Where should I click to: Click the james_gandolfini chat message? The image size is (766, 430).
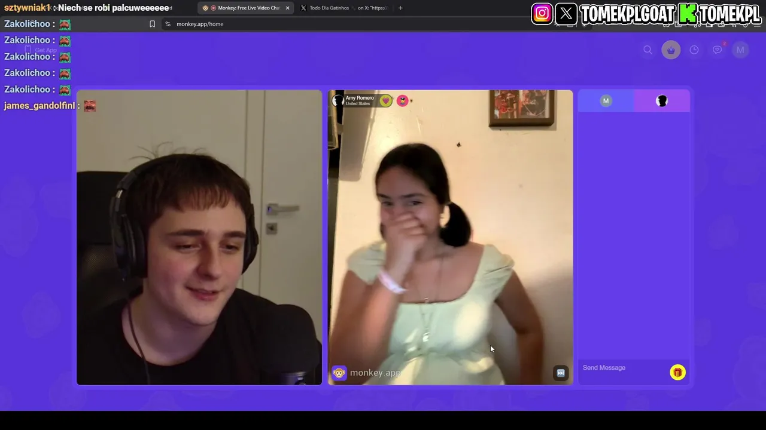coord(50,106)
